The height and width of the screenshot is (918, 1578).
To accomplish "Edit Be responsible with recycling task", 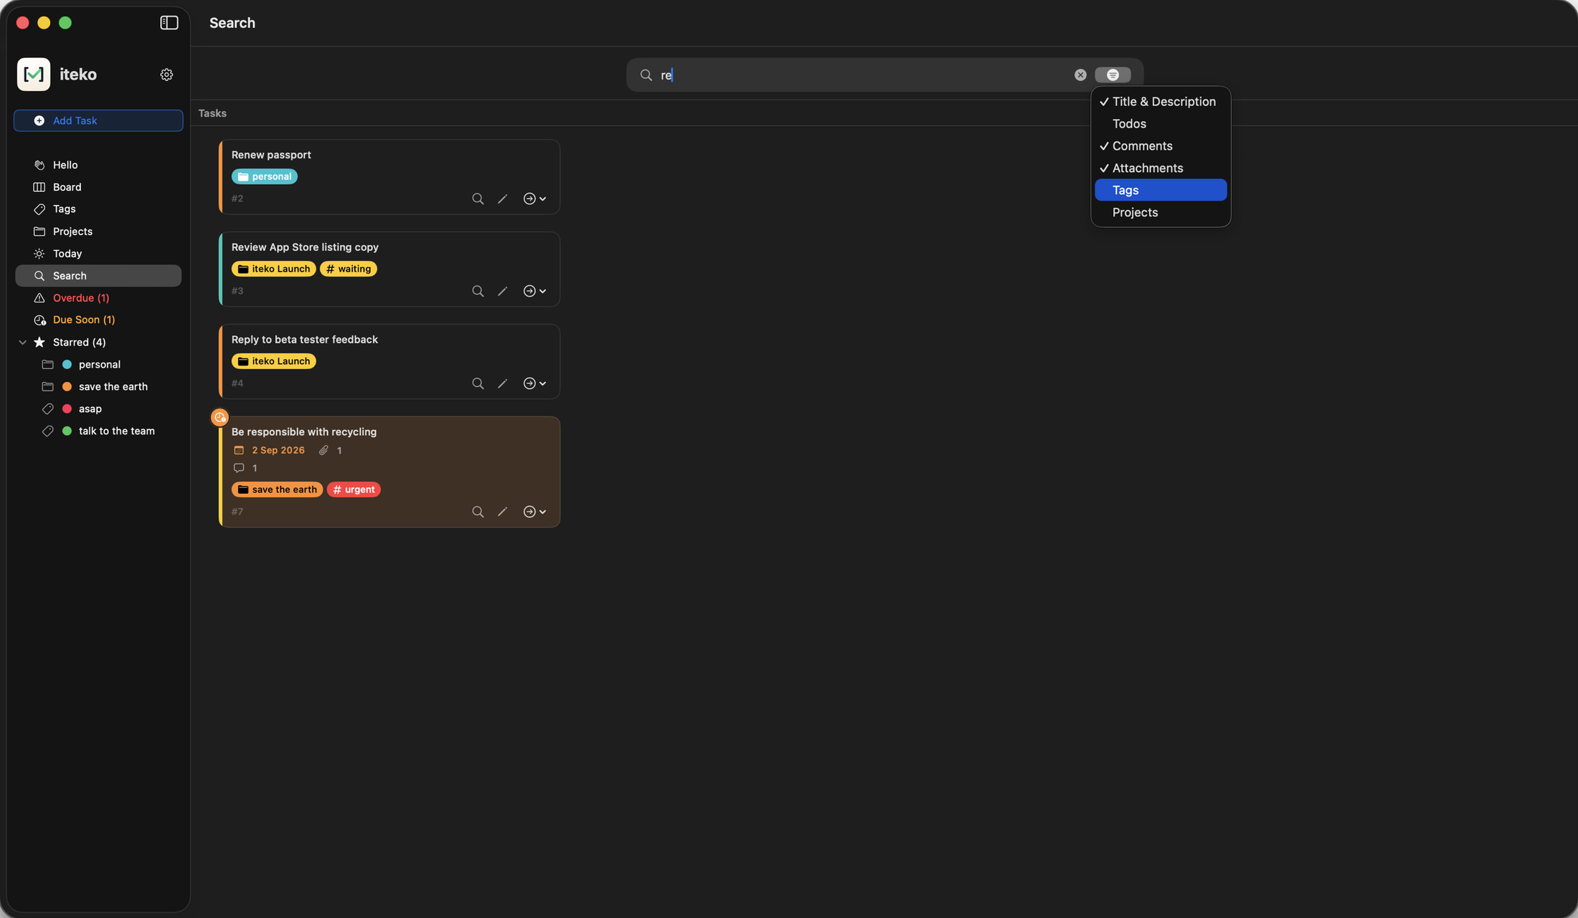I will point(503,512).
